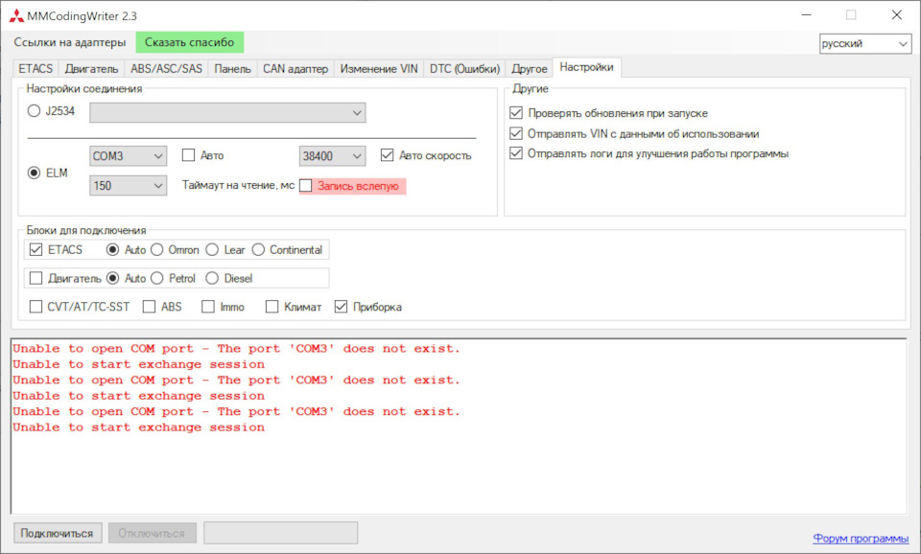
Task: Click the Сказать спасибо button
Action: (189, 42)
